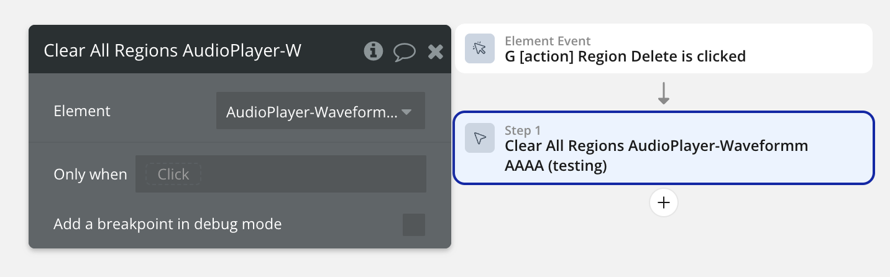Toggle the debug mode breakpoint checkbox
890x277 pixels.
coord(413,224)
